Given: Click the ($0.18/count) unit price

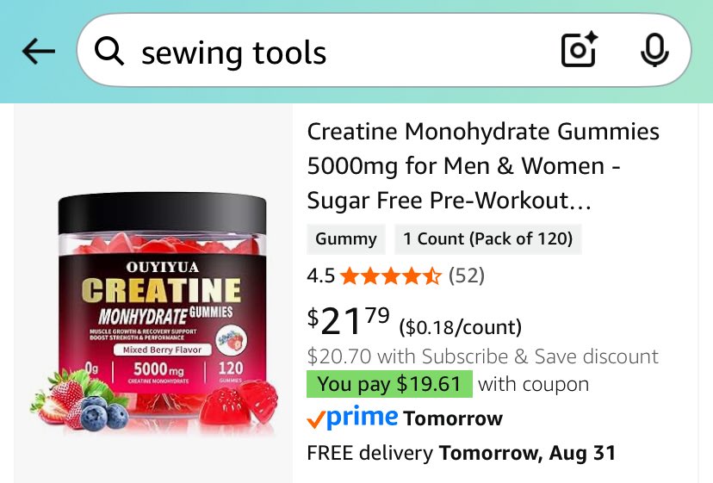Looking at the screenshot, I should coord(460,327).
